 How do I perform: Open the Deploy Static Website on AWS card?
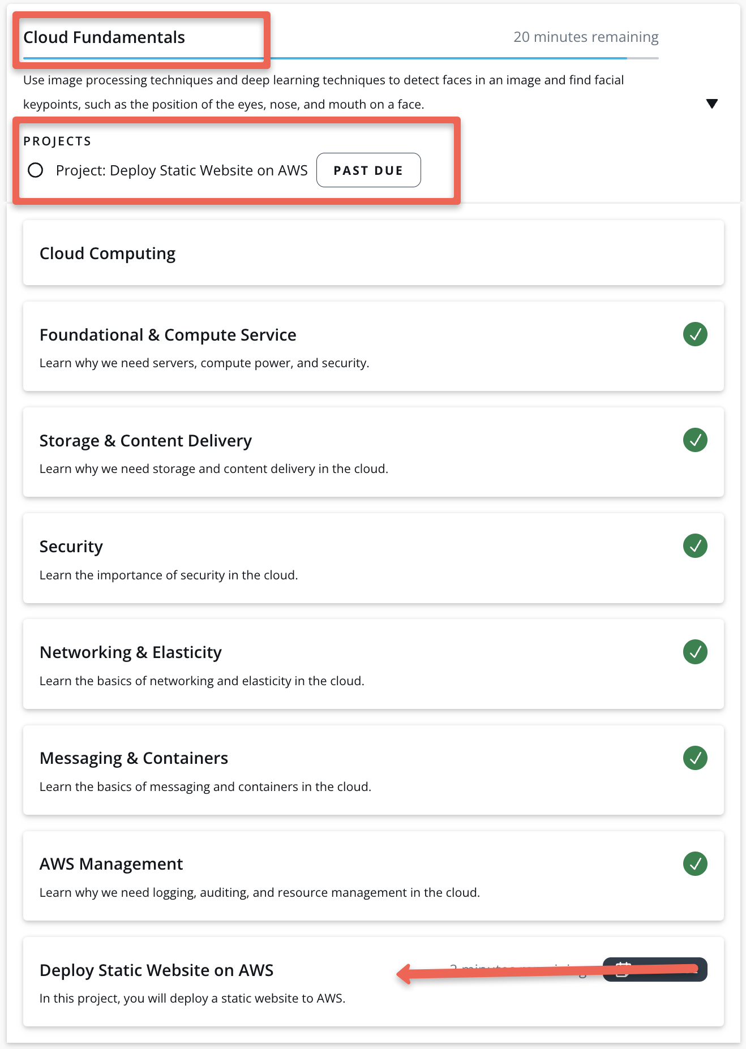157,970
